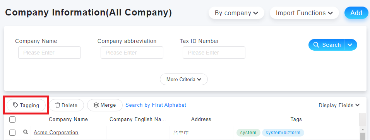Click the Merge layers icon
The height and width of the screenshot is (140, 370).
tap(96, 105)
